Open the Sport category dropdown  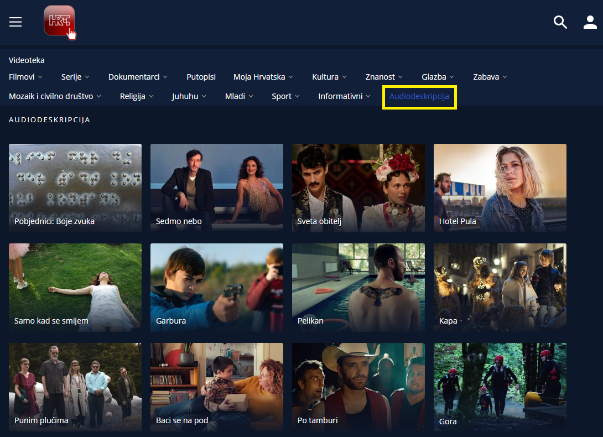[285, 96]
